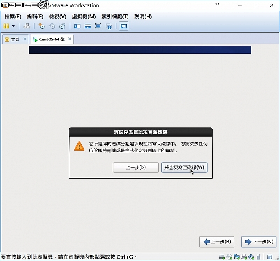
Task: Click the console view toolbar icon
Action: click(x=124, y=26)
